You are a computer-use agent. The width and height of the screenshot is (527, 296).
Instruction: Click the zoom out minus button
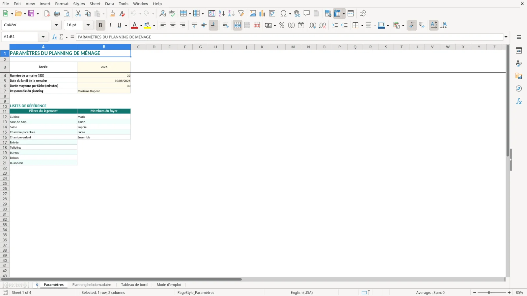475,293
